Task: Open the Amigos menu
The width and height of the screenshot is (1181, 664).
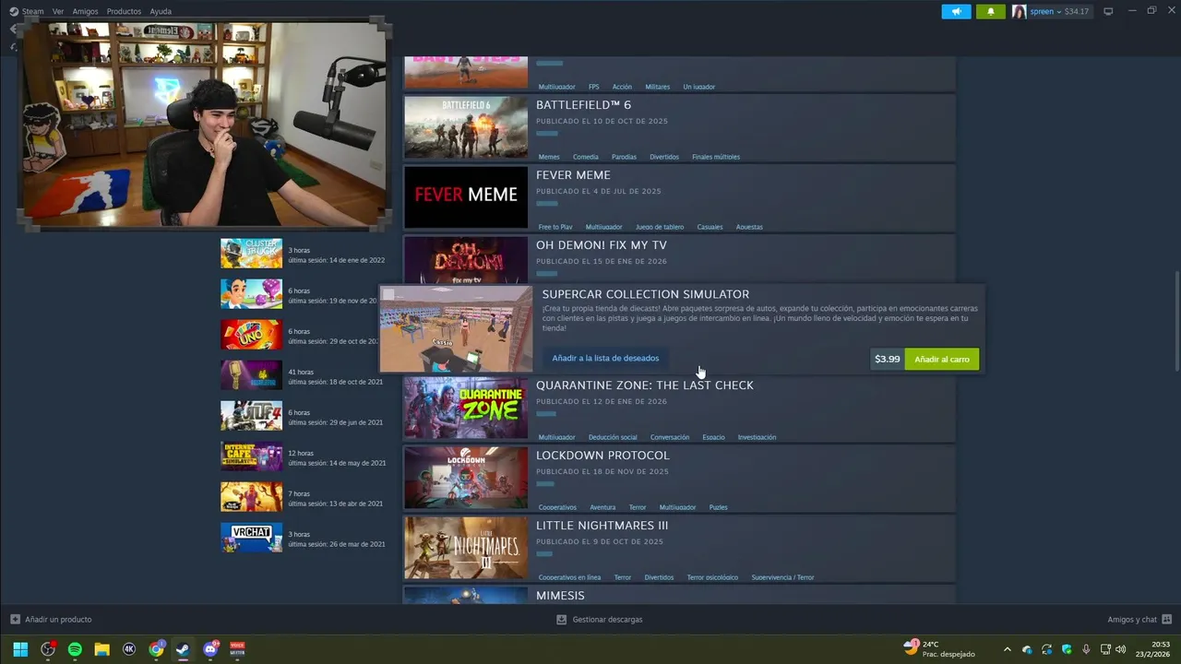Action: (x=85, y=11)
